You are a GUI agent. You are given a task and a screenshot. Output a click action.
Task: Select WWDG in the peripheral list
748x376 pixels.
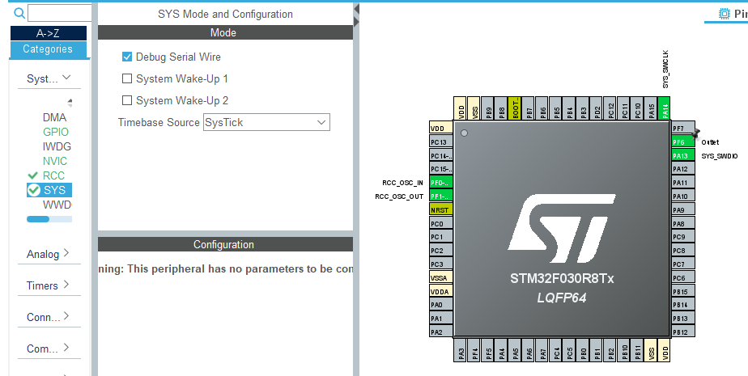[57, 205]
